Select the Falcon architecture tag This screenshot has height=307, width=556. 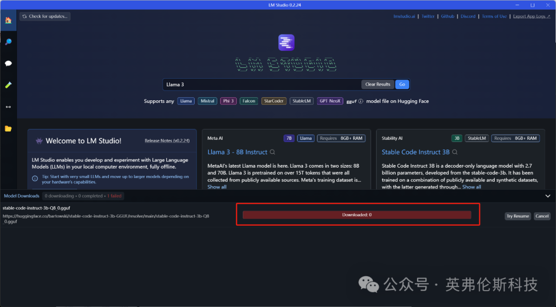[249, 101]
